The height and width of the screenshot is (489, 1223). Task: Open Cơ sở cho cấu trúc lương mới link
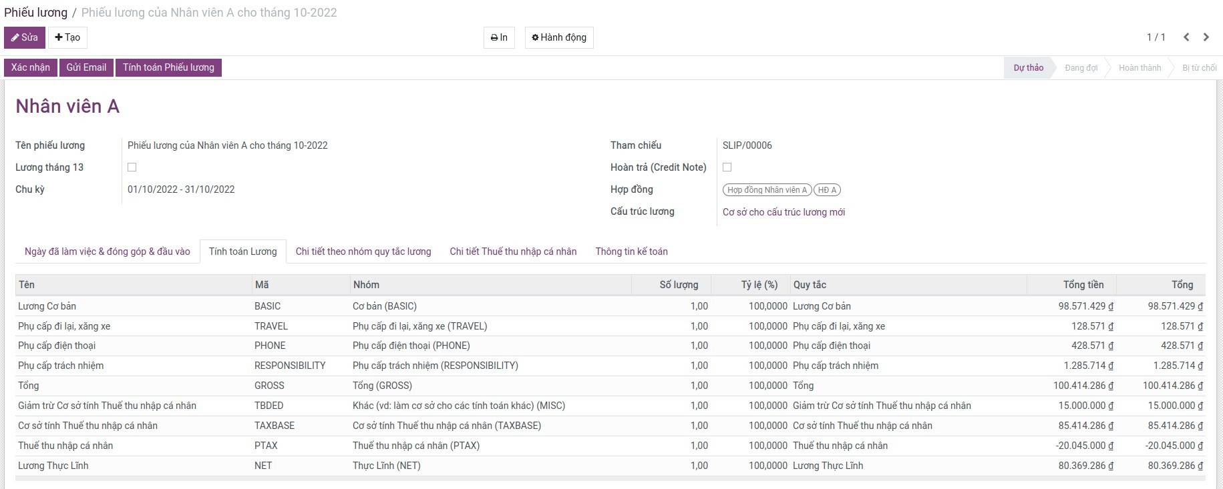pyautogui.click(x=783, y=212)
